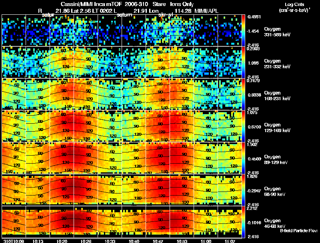
Task: Click the '-0.1016' colorbar midpoint value
Action: click(x=254, y=223)
